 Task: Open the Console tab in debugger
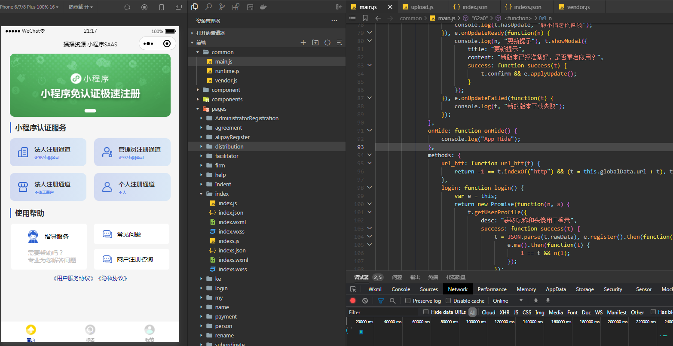click(401, 289)
